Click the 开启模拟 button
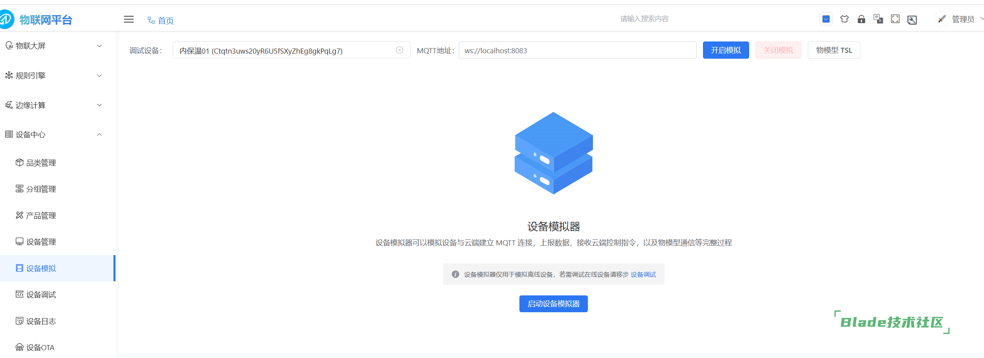 point(726,50)
